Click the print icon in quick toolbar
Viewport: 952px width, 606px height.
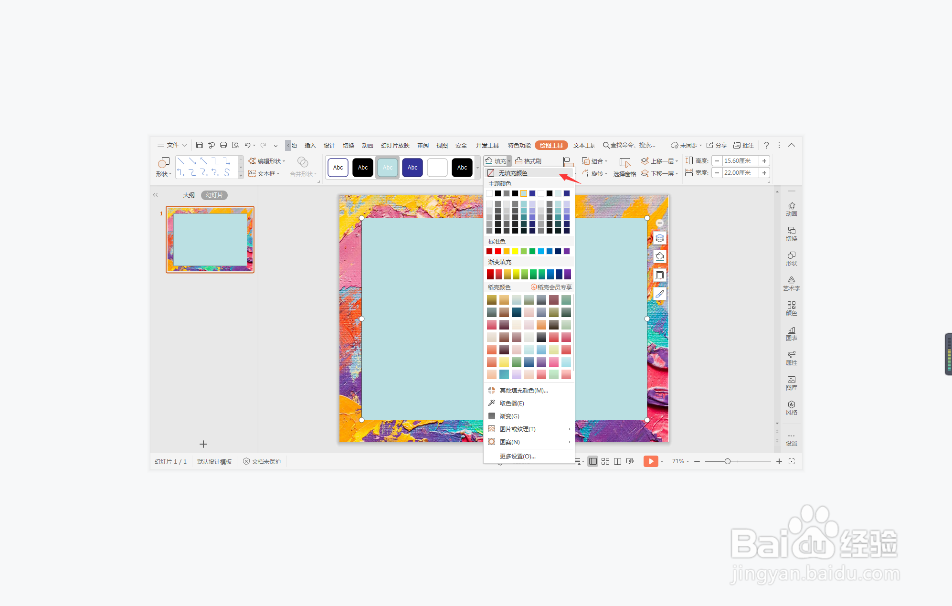(223, 145)
